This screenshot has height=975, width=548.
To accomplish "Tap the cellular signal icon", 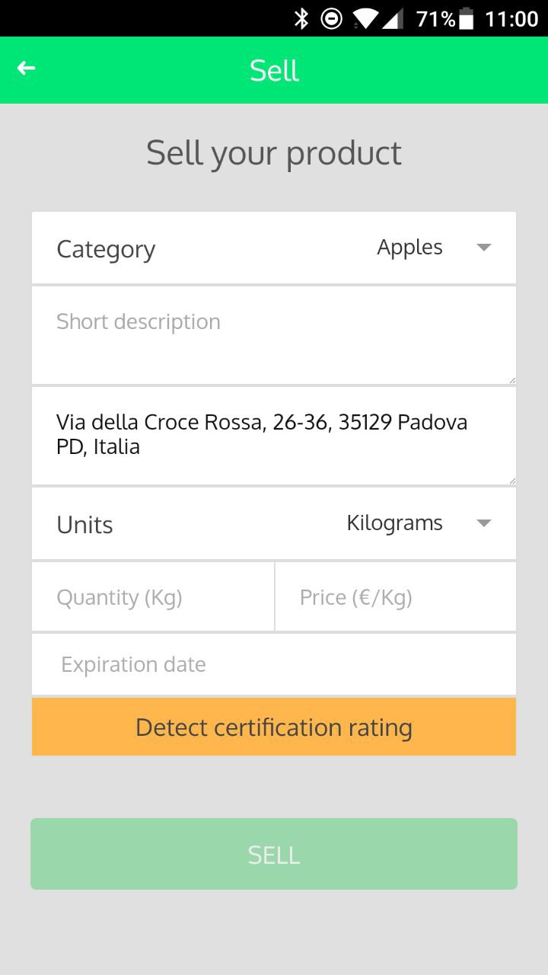I will [x=393, y=18].
